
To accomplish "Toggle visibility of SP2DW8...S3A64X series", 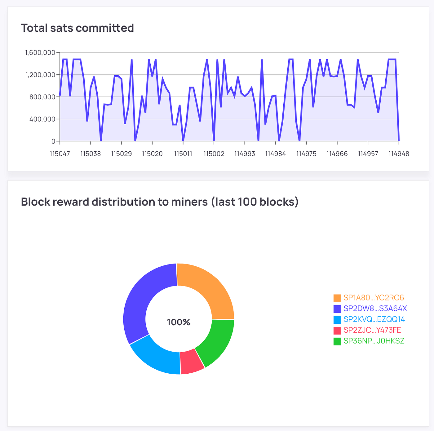I will [375, 309].
